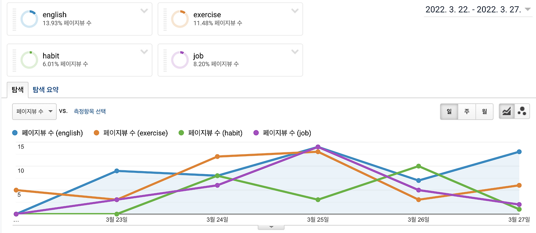This screenshot has width=536, height=233.
Task: Open the exercise segment dropdown arrow
Action: 295,11
